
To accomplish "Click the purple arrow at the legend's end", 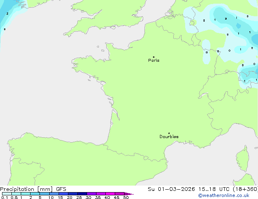I will coord(129,194).
